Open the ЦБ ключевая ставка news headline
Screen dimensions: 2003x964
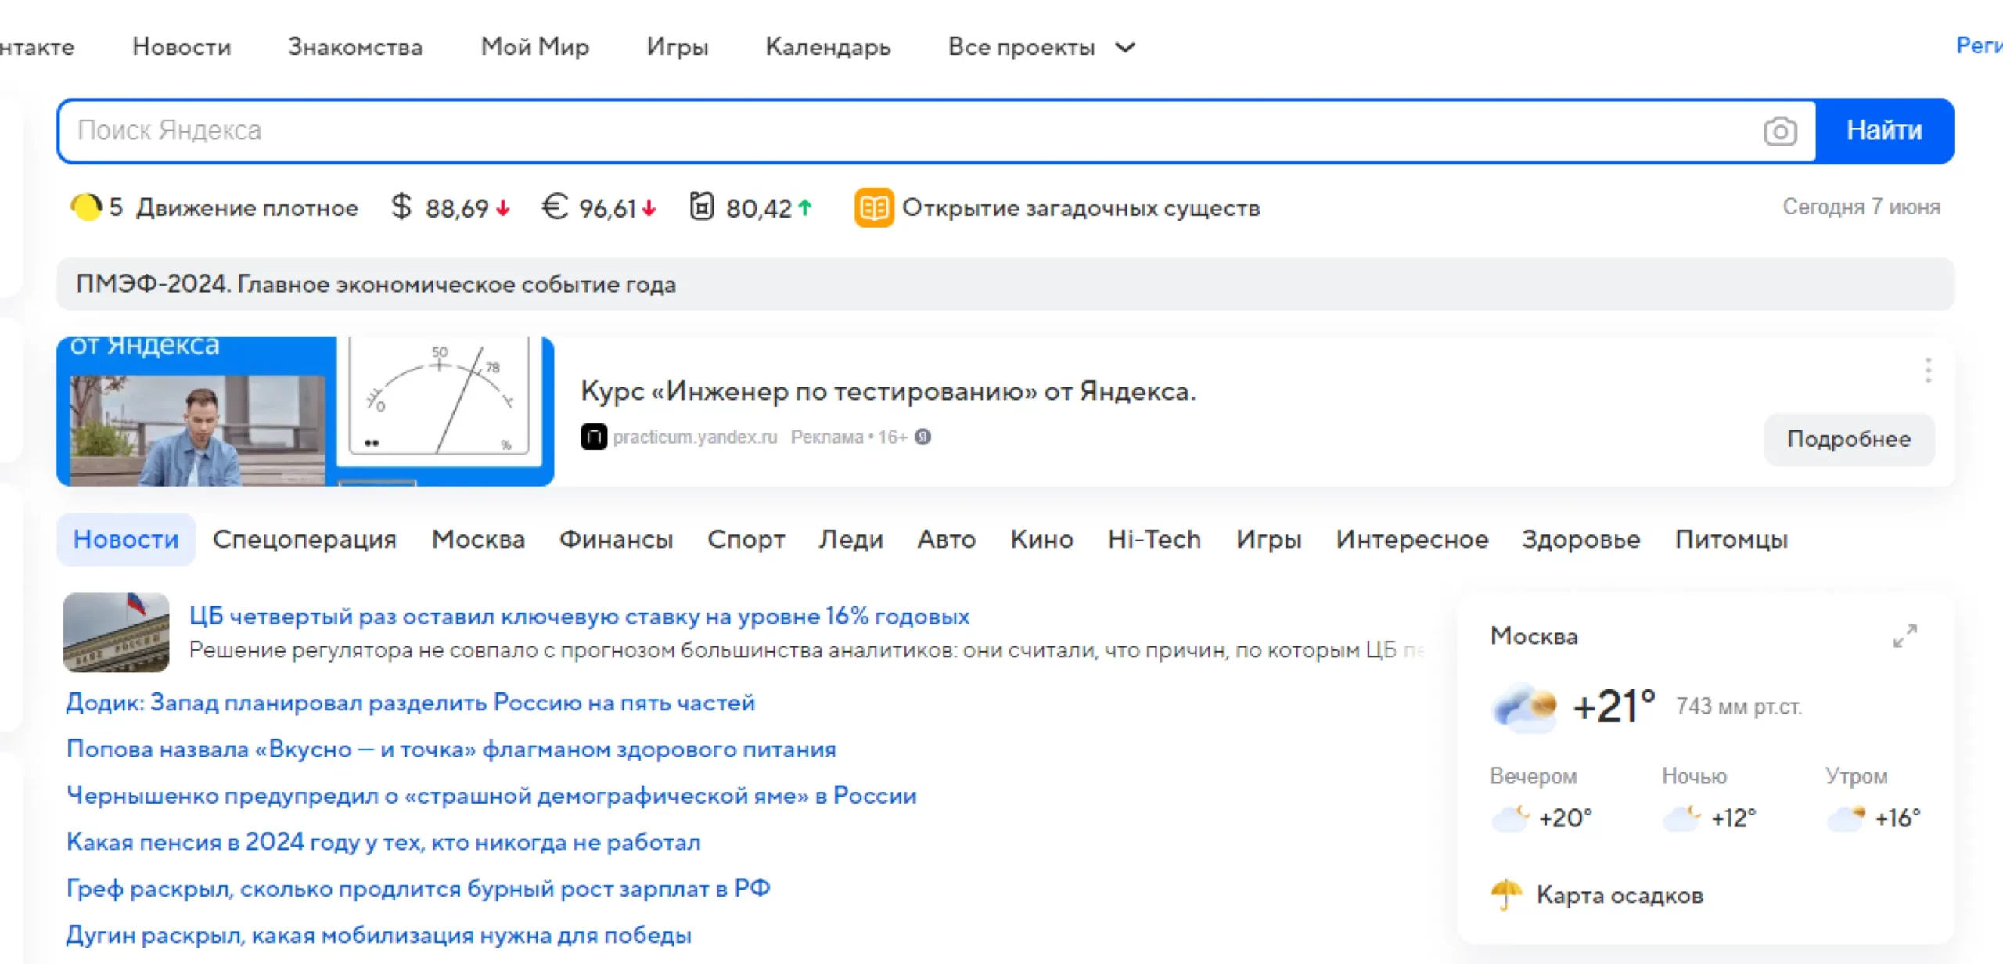pos(579,616)
